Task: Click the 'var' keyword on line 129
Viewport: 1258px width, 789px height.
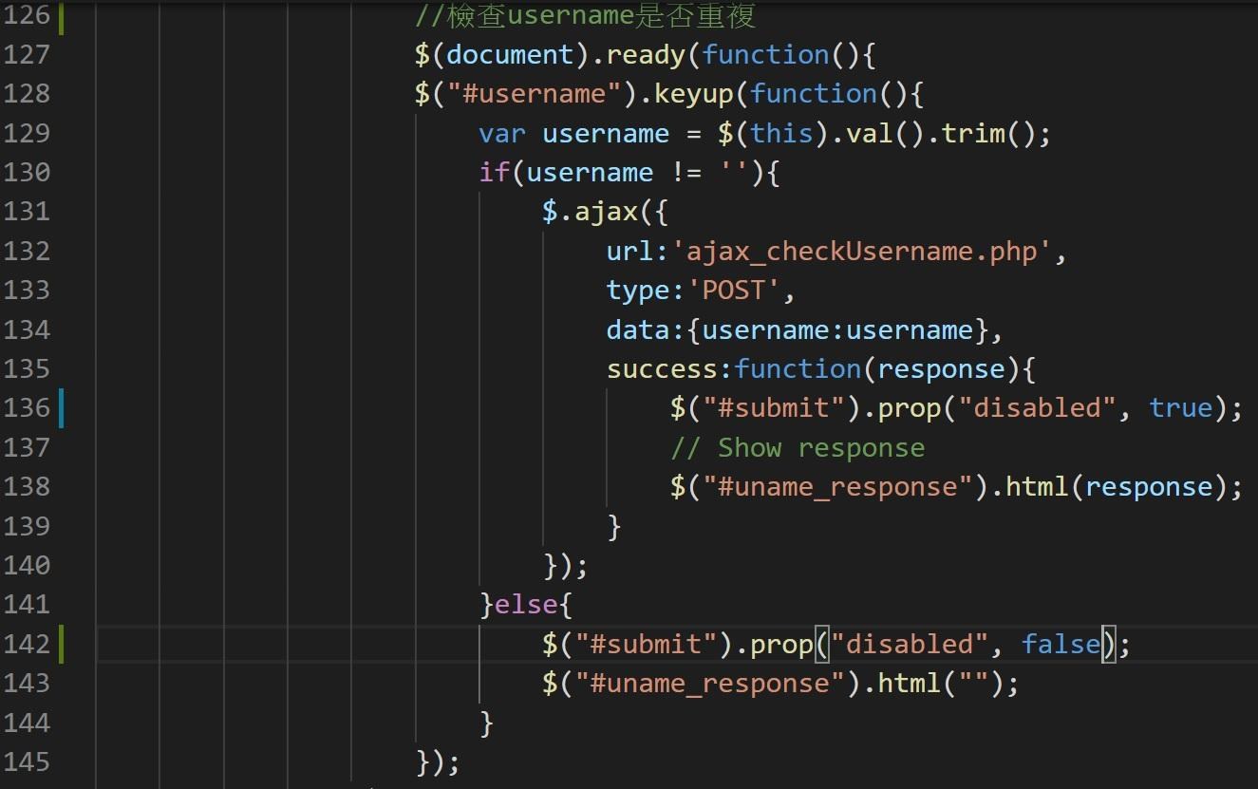Action: coord(502,134)
